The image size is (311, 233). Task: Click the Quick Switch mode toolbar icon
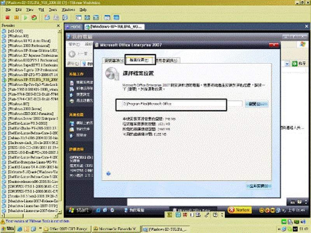pos(87,17)
